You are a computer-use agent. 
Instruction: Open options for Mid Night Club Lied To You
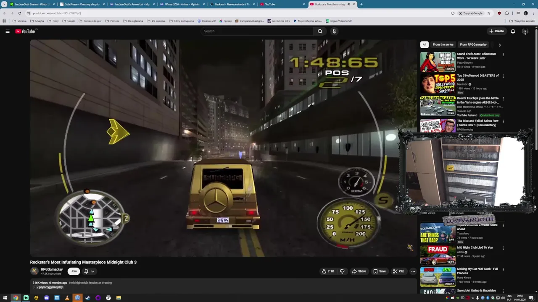point(503,248)
